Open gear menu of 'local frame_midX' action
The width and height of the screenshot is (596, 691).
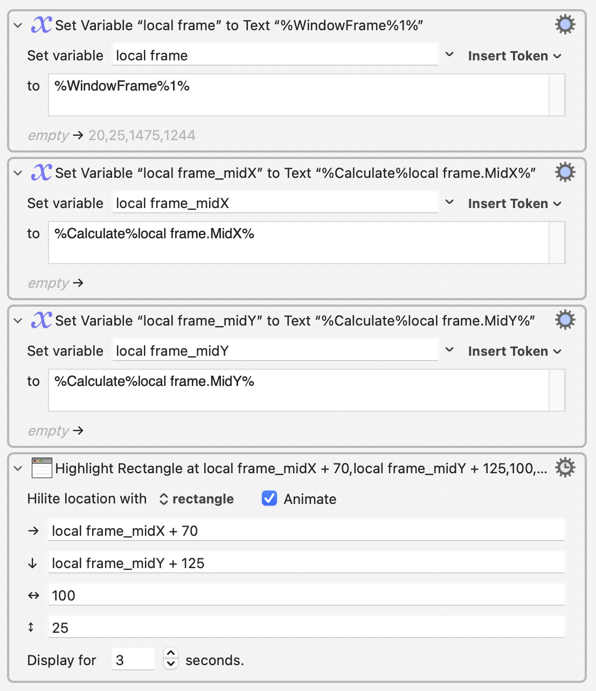565,172
